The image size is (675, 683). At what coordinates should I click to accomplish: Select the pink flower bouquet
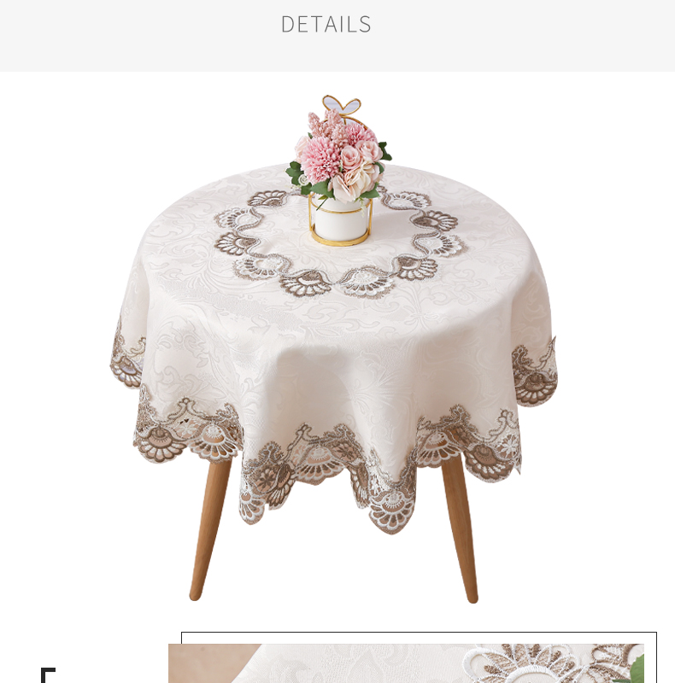[x=339, y=156]
